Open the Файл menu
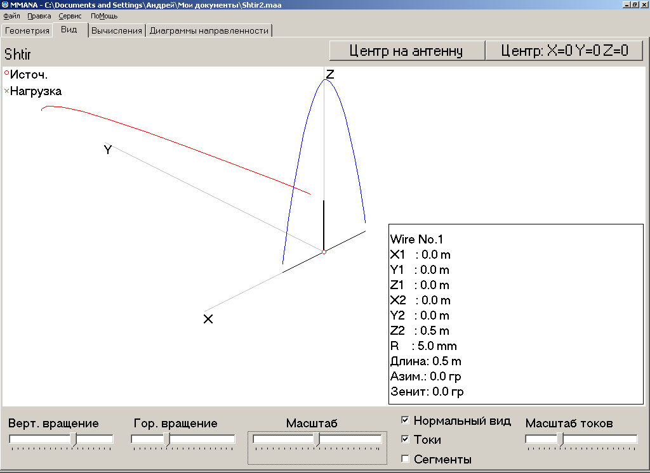 coord(11,16)
